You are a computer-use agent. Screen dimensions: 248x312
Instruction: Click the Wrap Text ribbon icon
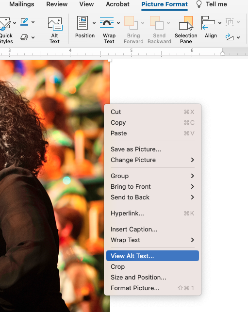point(107,23)
